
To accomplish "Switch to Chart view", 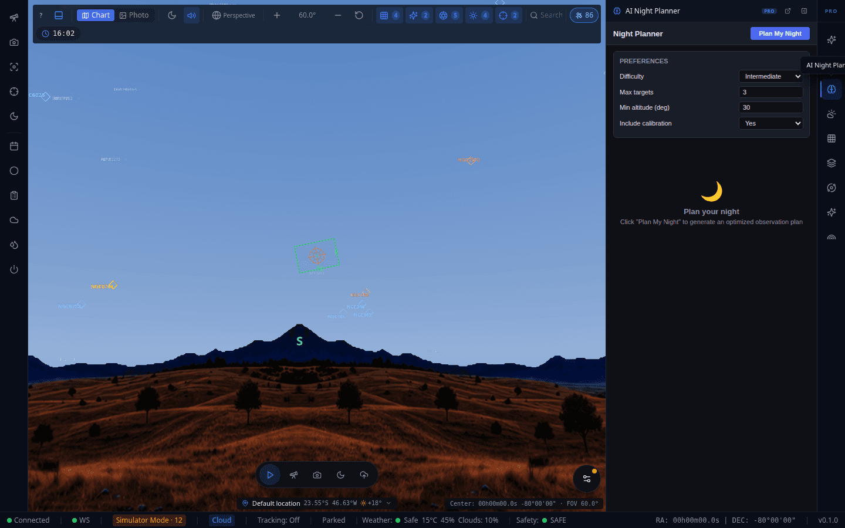I will click(96, 15).
